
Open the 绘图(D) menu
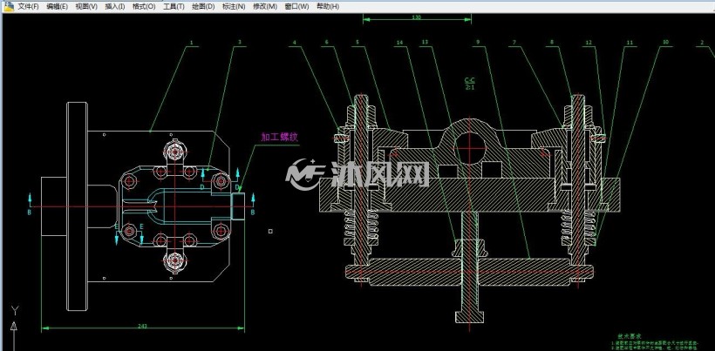pos(203,6)
